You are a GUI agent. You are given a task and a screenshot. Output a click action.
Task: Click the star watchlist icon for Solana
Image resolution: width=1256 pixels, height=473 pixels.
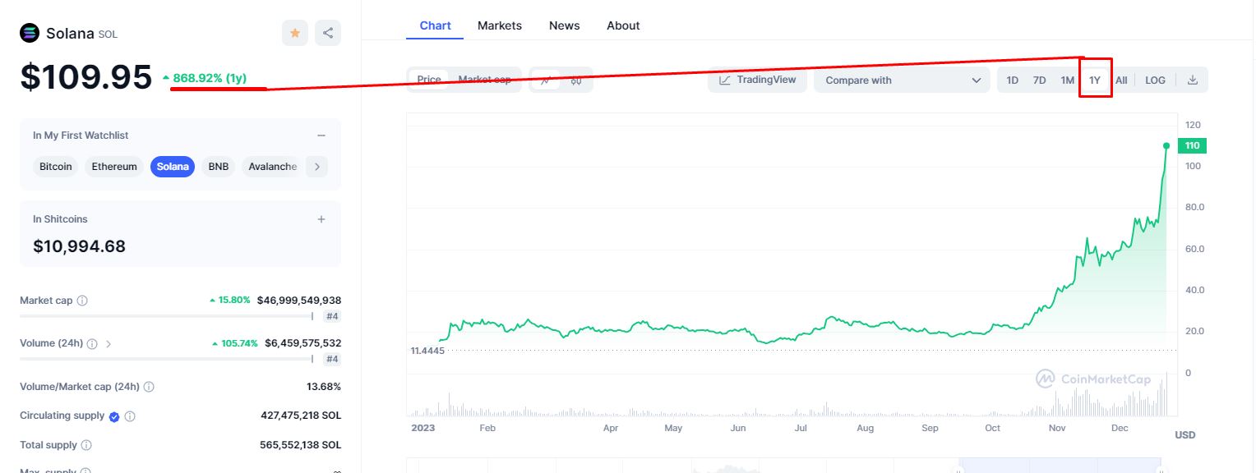[295, 33]
